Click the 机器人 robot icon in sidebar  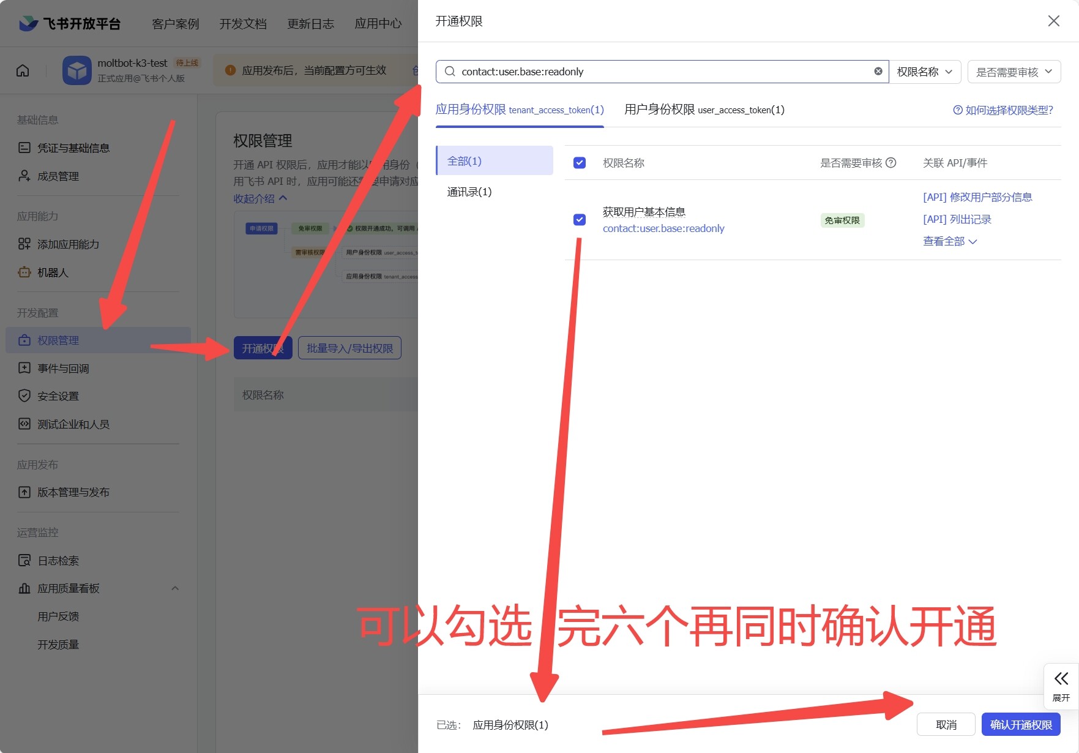coord(24,272)
